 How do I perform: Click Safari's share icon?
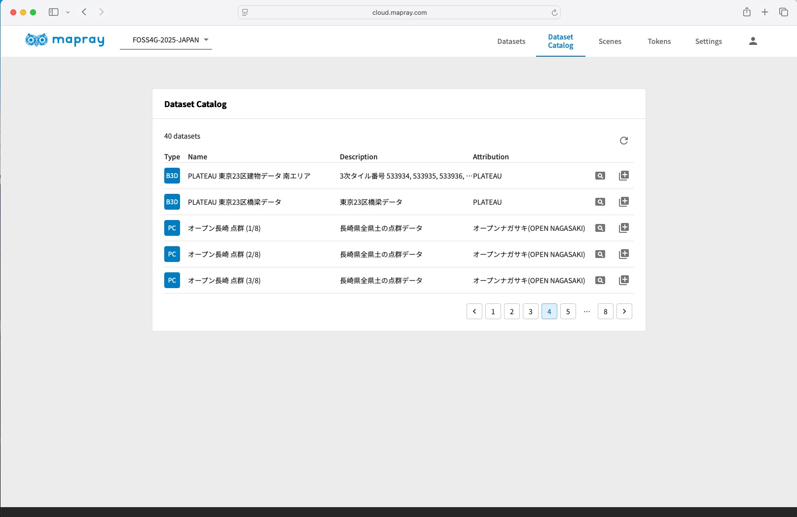click(x=747, y=12)
